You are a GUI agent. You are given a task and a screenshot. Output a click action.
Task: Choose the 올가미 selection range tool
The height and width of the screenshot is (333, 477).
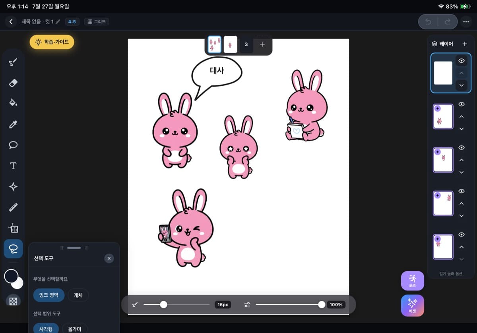pyautogui.click(x=74, y=329)
